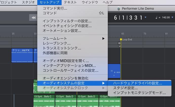This screenshot has height=107, width=175.
Task: Open インターアプリケーションMIDI...
Action: (73, 66)
